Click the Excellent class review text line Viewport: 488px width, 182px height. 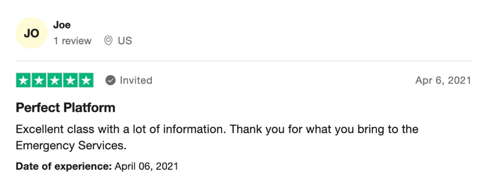point(217,129)
